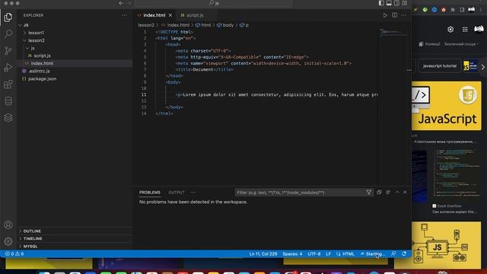Switch to the OUTPUT panel tab
This screenshot has width=487, height=274.
point(177,193)
